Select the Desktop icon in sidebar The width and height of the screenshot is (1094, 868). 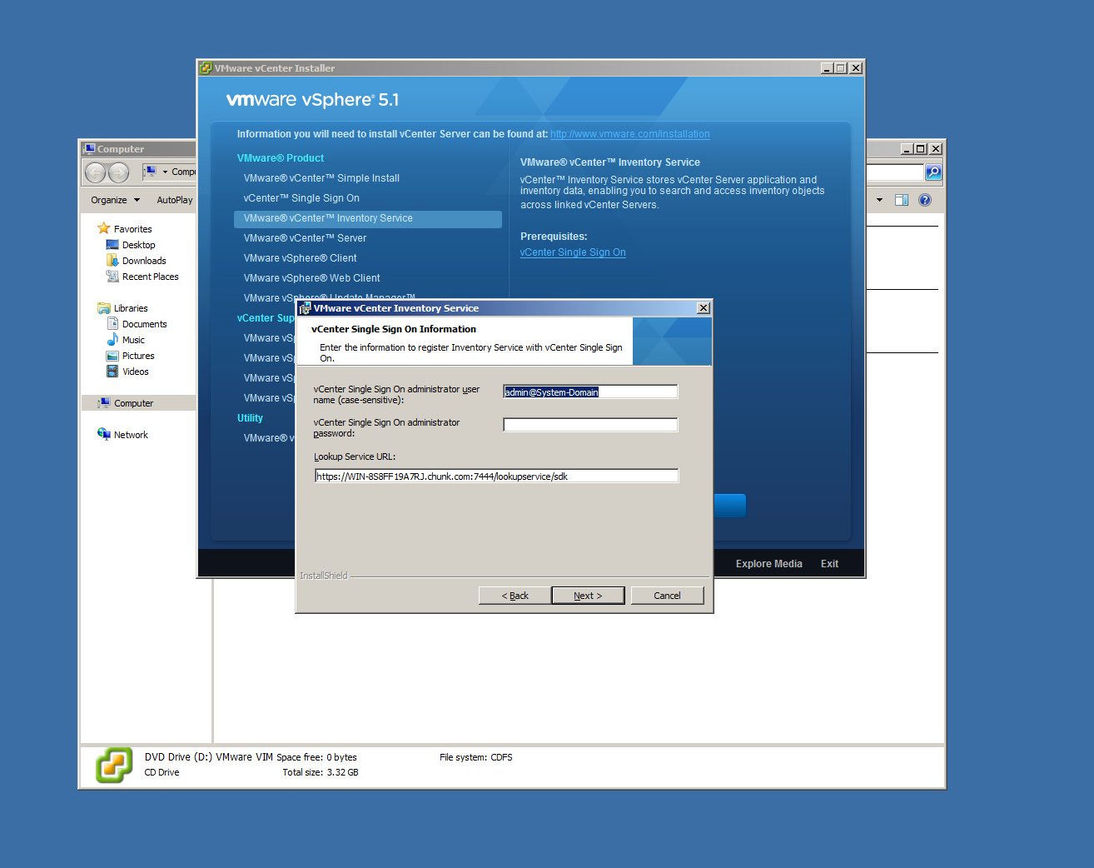pos(112,245)
